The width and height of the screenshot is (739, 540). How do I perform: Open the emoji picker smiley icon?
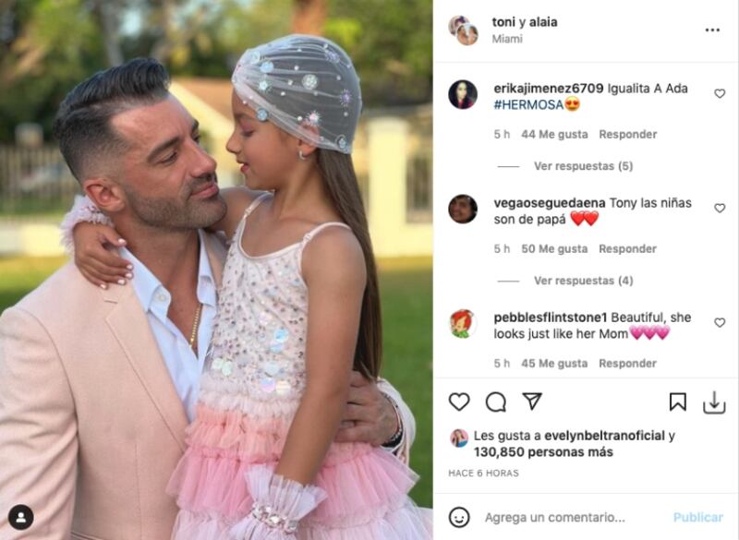pos(459,518)
